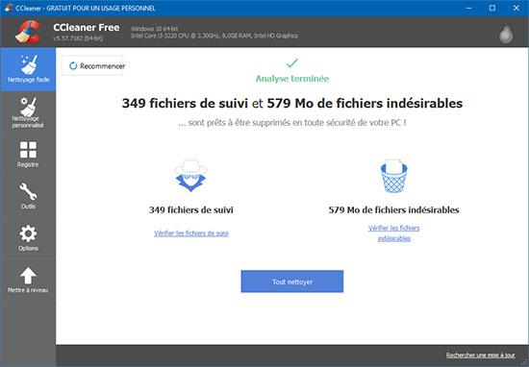The width and height of the screenshot is (529, 367).
Task: Click the blue trash bin icon
Action: tap(393, 176)
